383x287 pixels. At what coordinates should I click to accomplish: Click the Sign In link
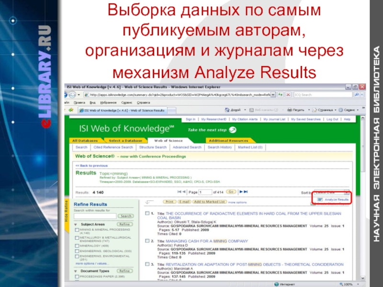tap(191, 119)
